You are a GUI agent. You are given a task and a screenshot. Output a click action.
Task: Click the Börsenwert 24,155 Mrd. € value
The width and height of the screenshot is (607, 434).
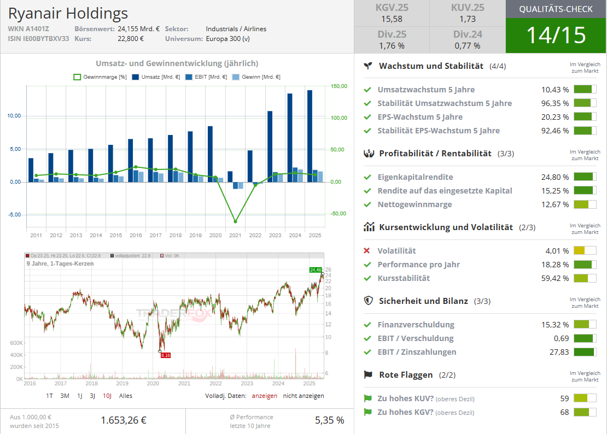point(138,29)
